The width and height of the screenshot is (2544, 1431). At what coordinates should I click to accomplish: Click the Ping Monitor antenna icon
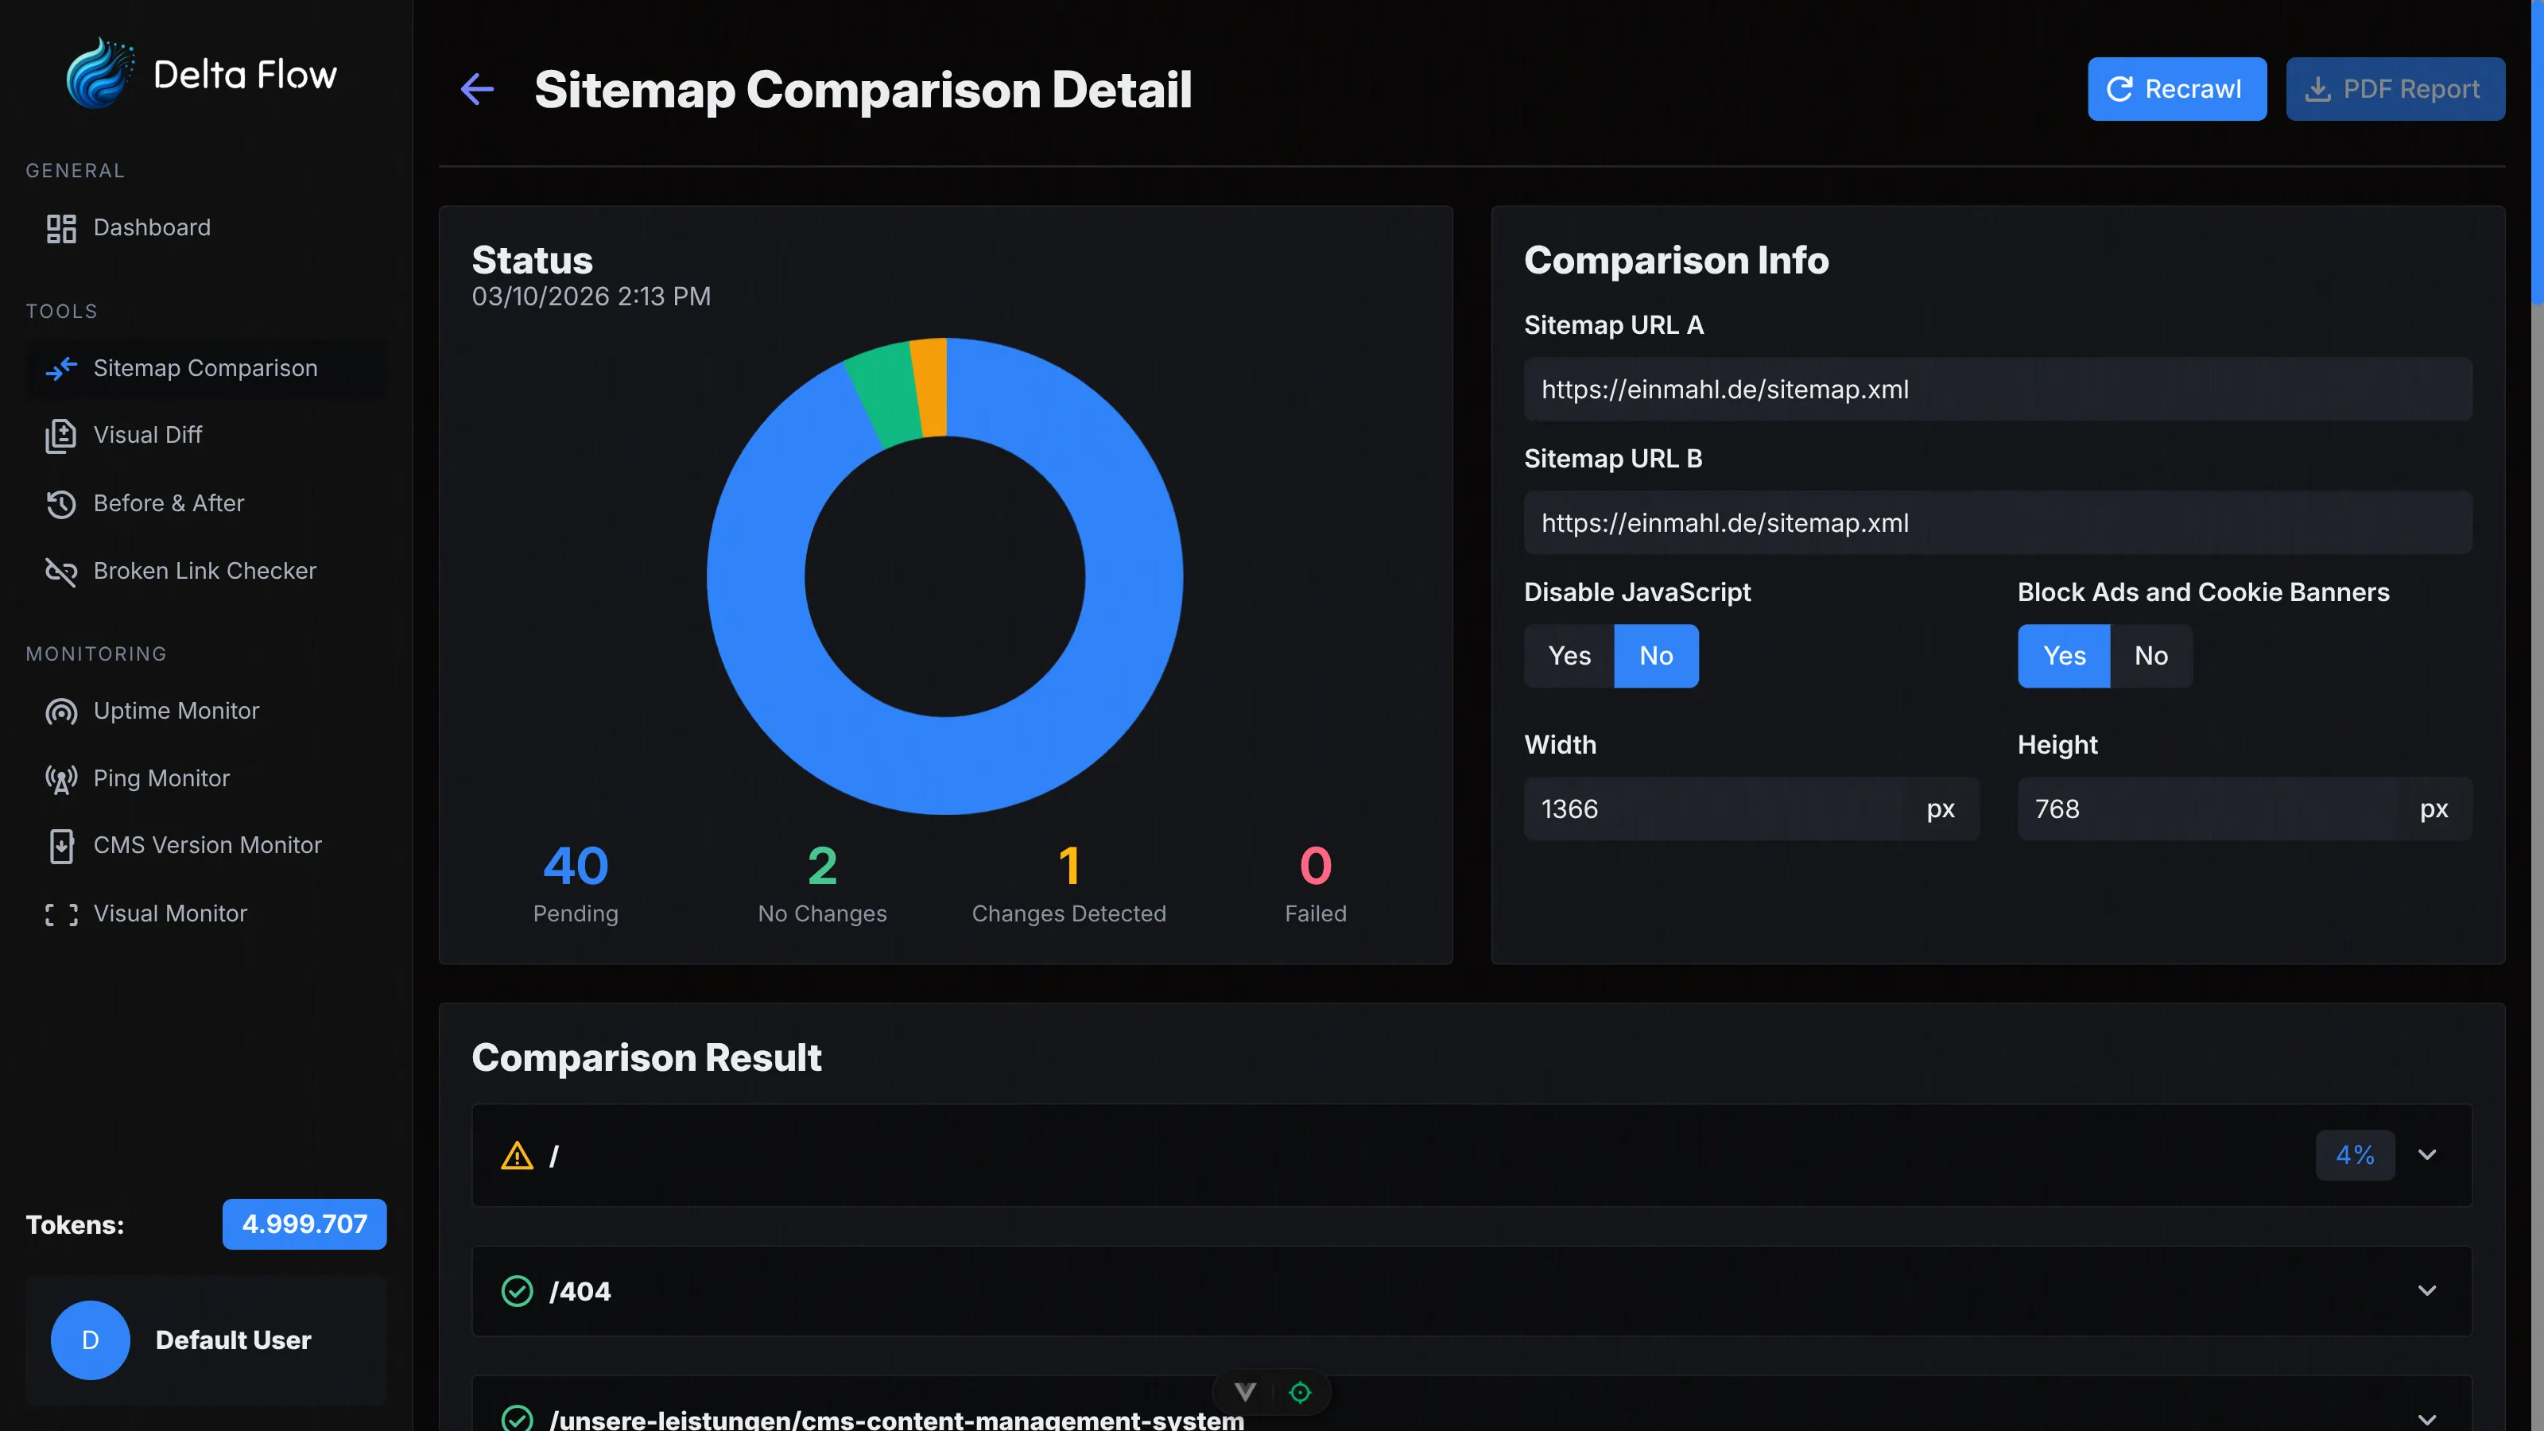(x=60, y=779)
